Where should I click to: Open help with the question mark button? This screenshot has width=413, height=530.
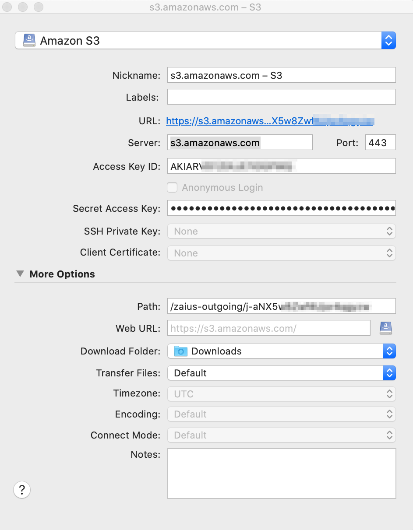(x=22, y=489)
